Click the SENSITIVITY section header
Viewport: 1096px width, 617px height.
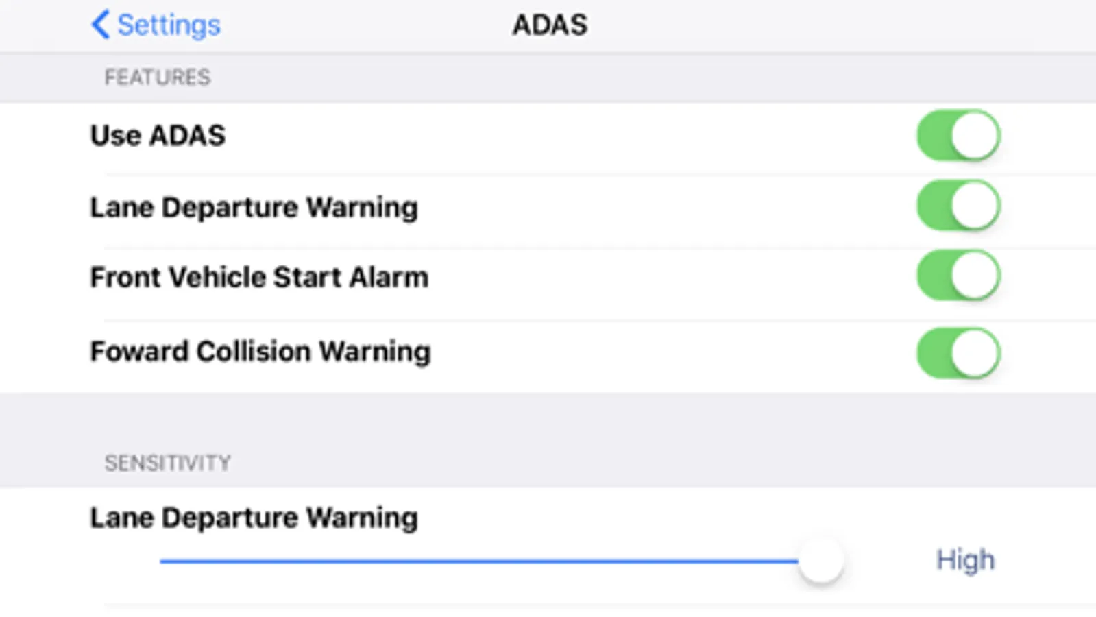click(x=167, y=463)
